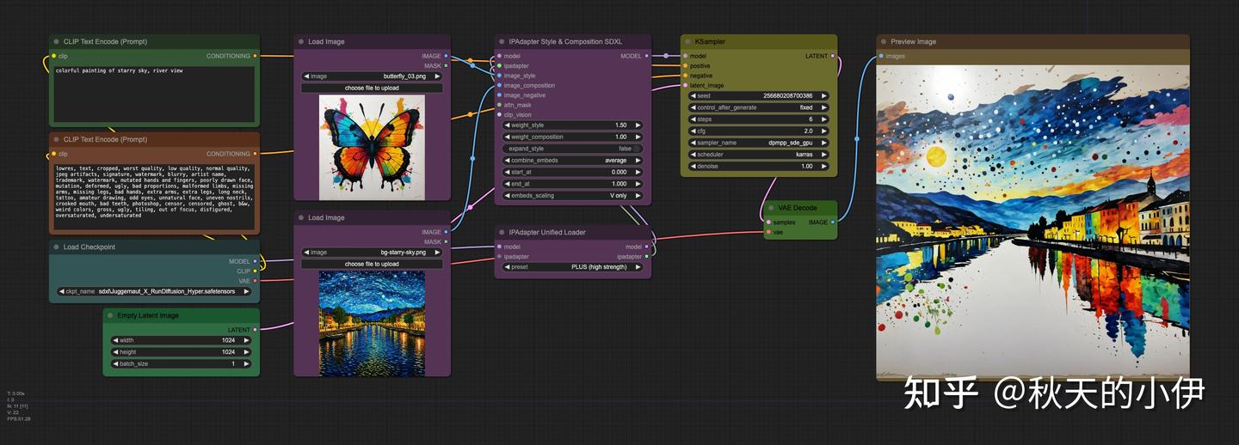Collapse the Empty Latent Image node dot
Screen dimensions: 1239x445
pyautogui.click(x=109, y=315)
